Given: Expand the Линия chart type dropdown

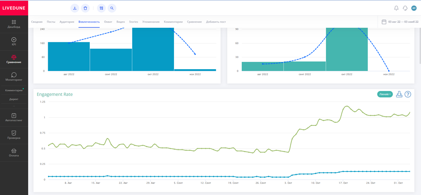Looking at the screenshot, I should pos(385,94).
